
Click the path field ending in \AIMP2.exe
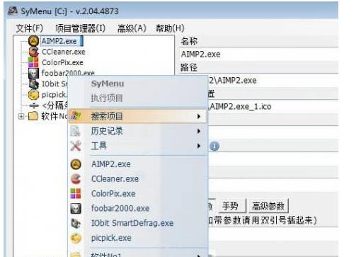[274, 81]
